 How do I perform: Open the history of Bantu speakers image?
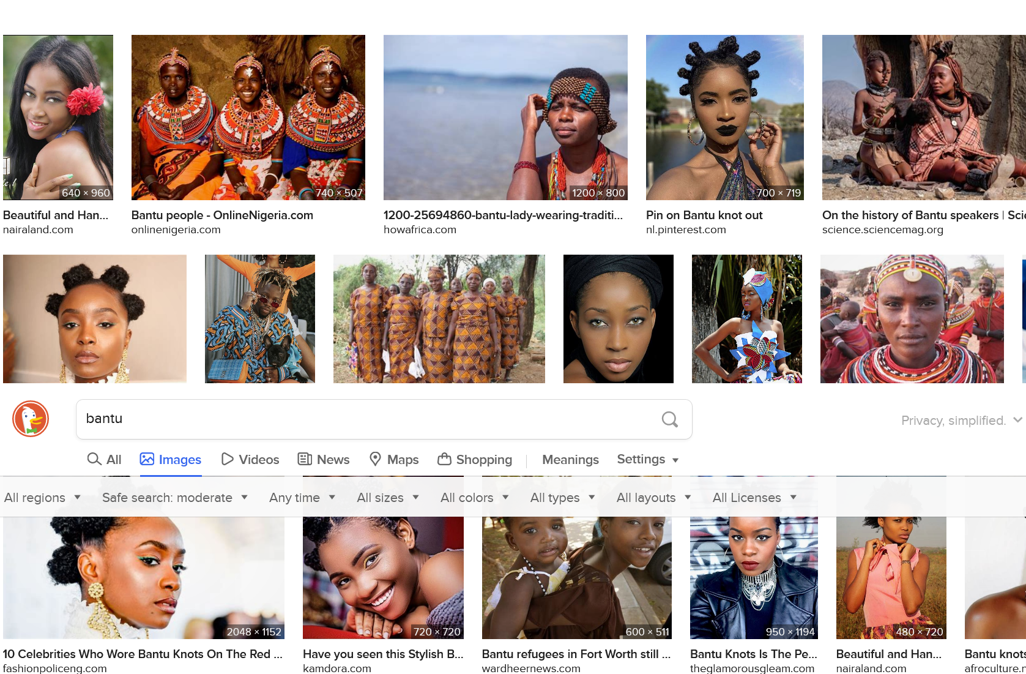[924, 118]
